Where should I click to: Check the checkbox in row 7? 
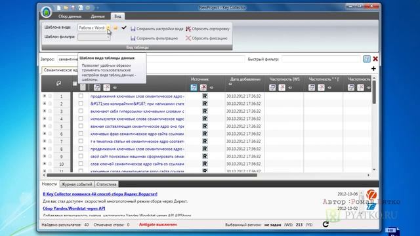click(81, 141)
